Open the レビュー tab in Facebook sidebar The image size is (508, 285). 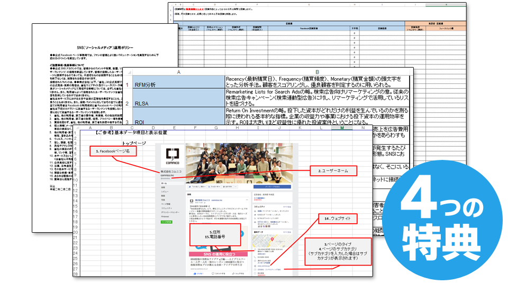165,192
